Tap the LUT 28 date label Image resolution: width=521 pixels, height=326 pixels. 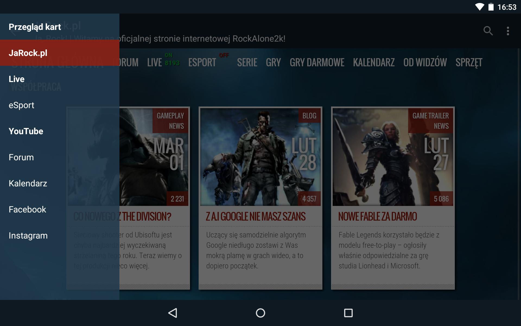[304, 154]
